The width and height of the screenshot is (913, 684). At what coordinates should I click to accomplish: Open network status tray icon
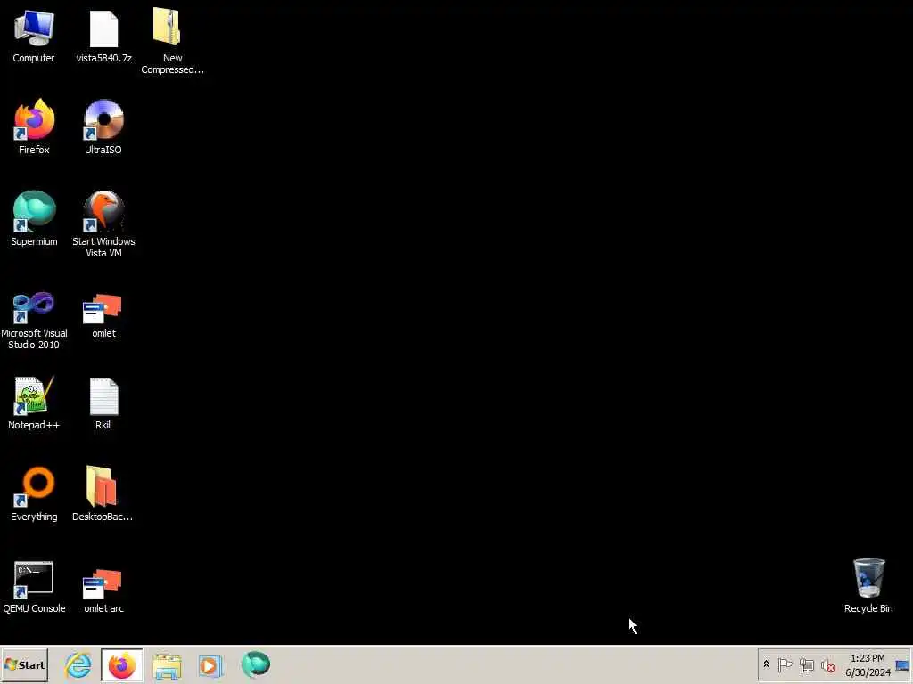coord(806,664)
